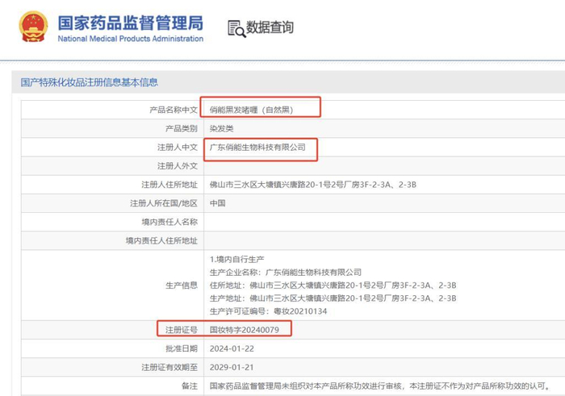The height and width of the screenshot is (396, 565).
Task: Click the 境内责任人住所地址 label
Action: click(161, 241)
